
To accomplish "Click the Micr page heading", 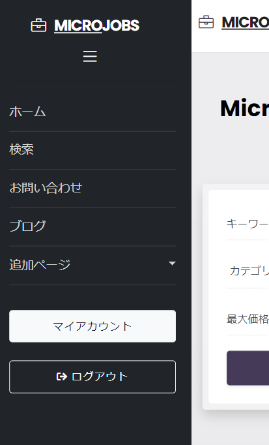I will tap(245, 108).
